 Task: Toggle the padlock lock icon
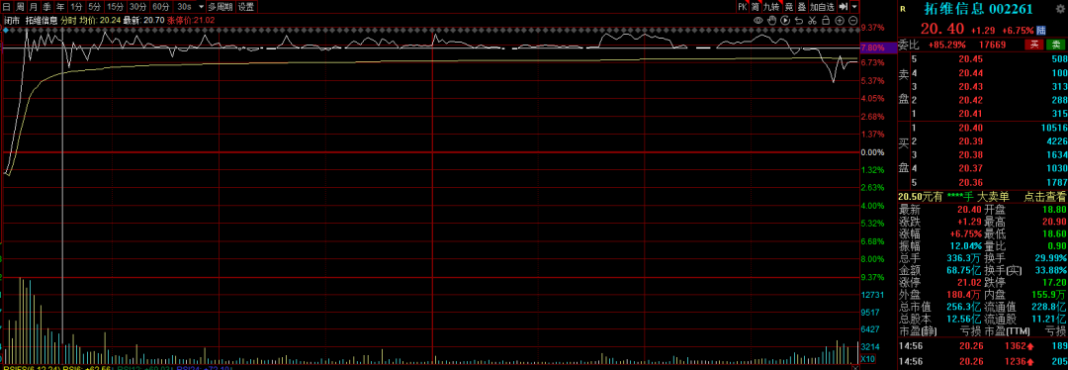point(826,21)
